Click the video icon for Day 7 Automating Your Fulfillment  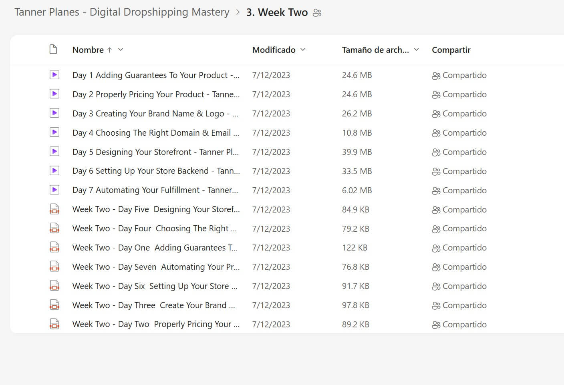coord(54,190)
